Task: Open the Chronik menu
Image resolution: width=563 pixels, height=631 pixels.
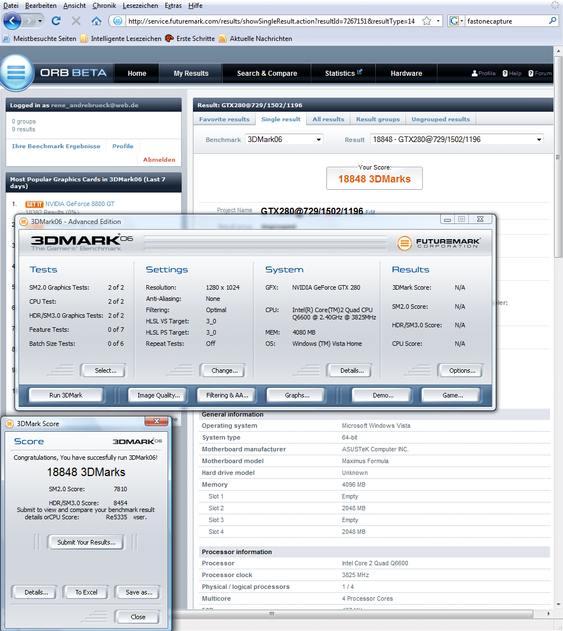Action: pyautogui.click(x=104, y=6)
